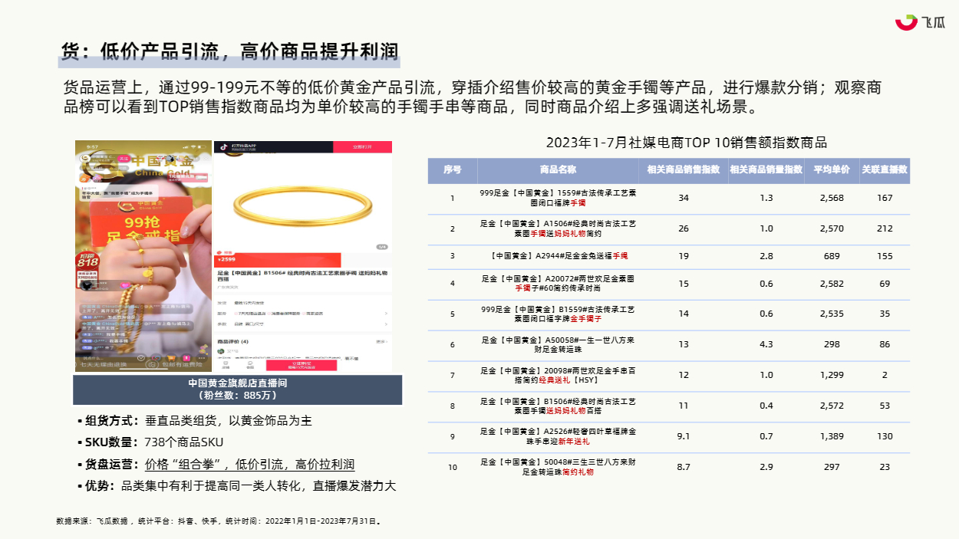Click the 1/4 image counter on the product photo

(382, 247)
